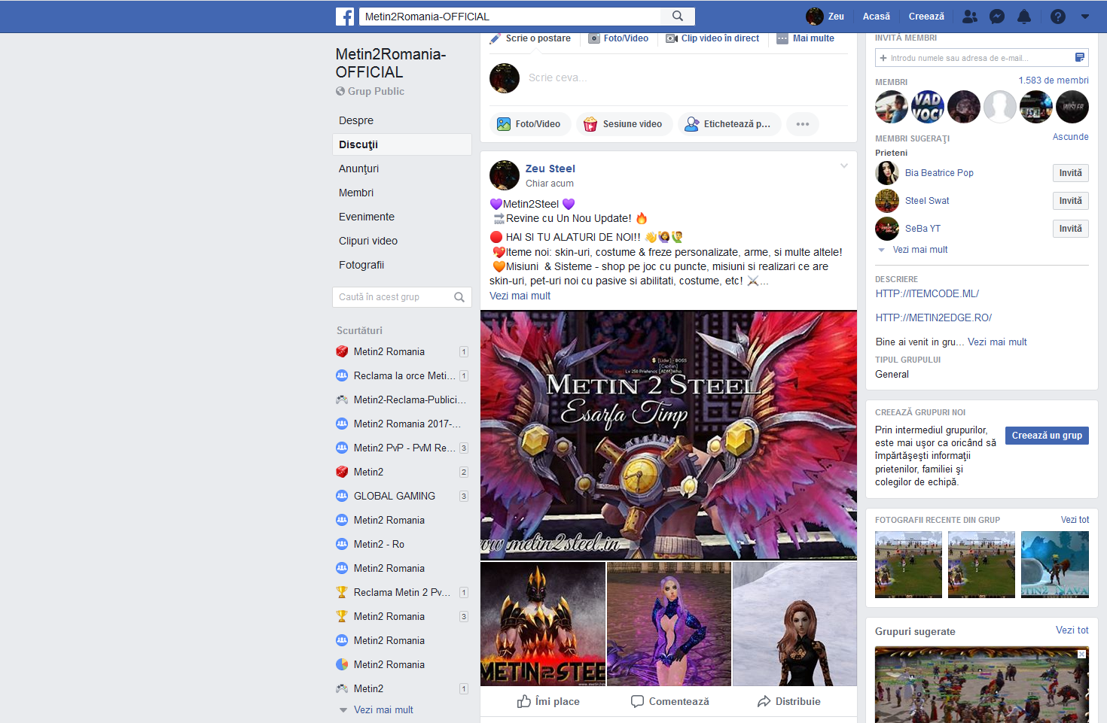Open Reclama Metin 2 Pv... trophy shortcut

point(401,592)
